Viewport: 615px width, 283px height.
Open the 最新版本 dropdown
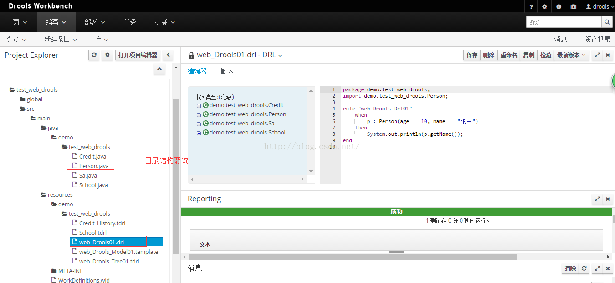[572, 55]
